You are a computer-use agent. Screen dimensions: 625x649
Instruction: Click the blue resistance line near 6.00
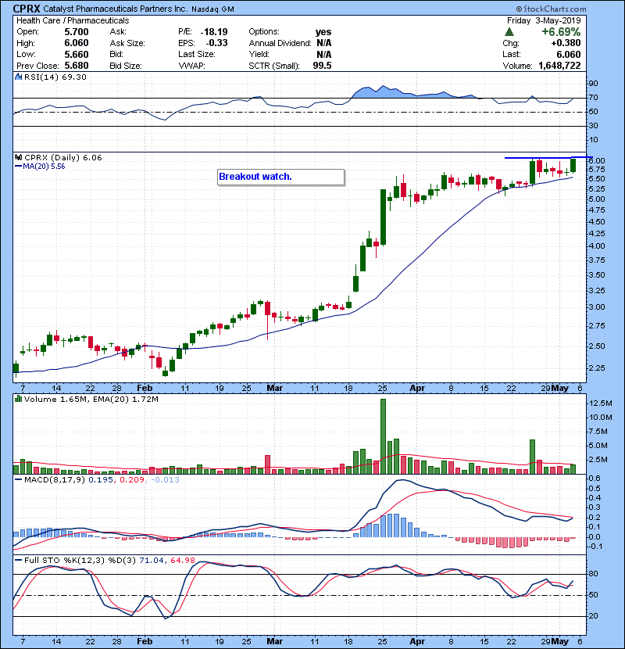click(548, 158)
